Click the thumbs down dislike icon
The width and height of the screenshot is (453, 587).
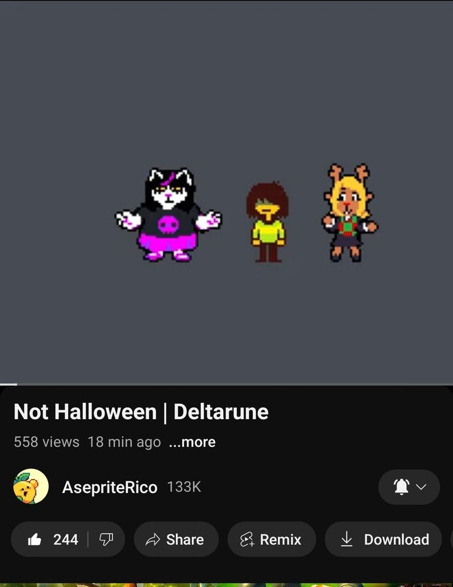pos(106,539)
